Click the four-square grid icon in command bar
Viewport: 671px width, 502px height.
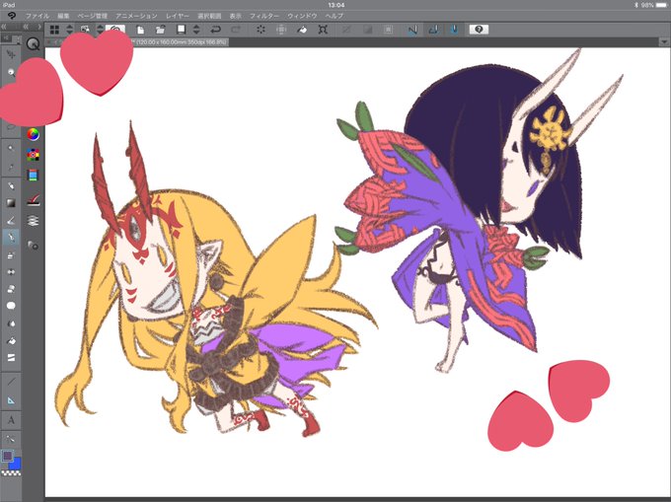click(54, 30)
